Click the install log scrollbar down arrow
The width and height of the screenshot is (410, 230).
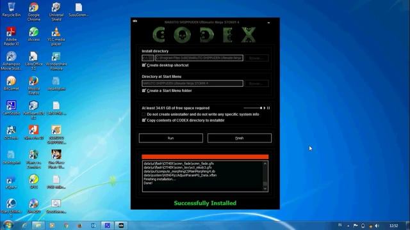coord(265,188)
